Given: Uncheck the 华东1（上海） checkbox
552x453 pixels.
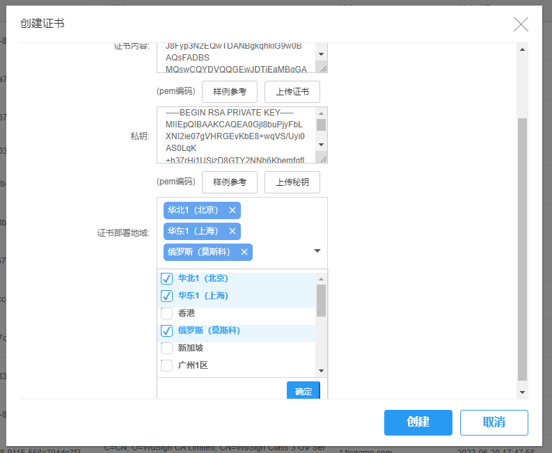Looking at the screenshot, I should coord(167,296).
